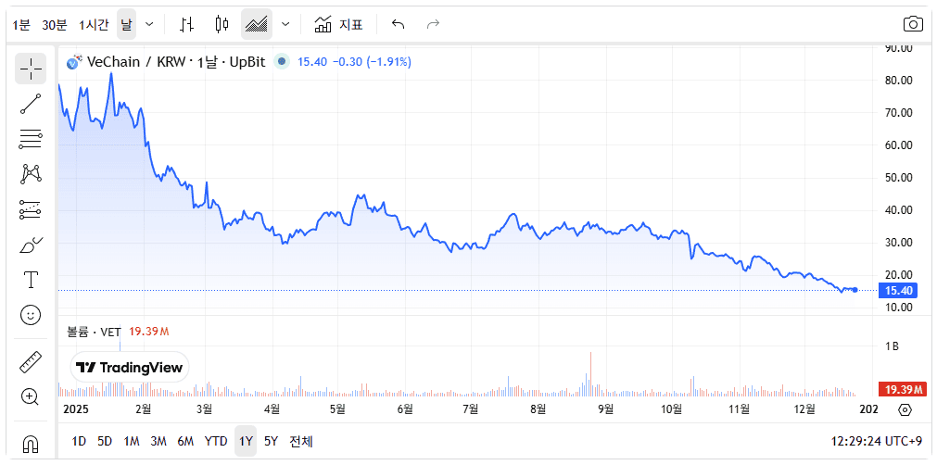
Task: Choose the 5Y time range
Action: pyautogui.click(x=272, y=442)
